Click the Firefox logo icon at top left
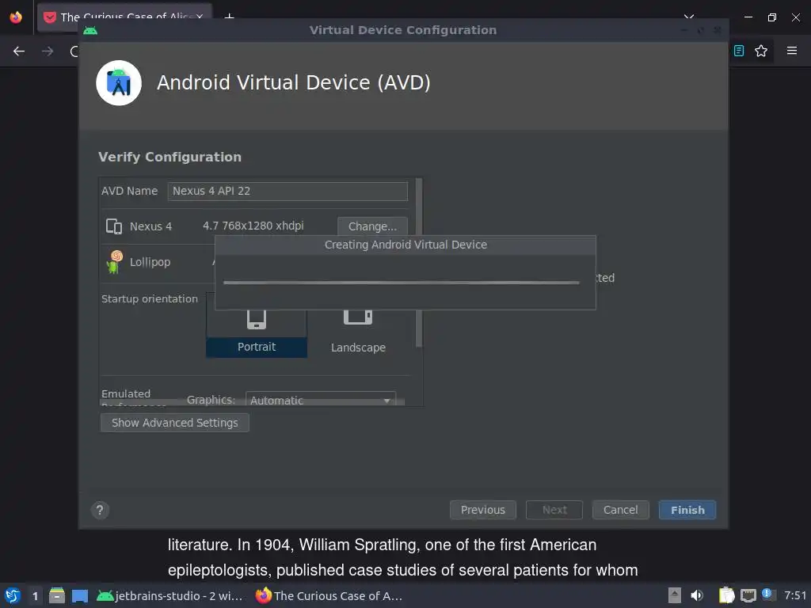811x608 pixels. tap(16, 17)
